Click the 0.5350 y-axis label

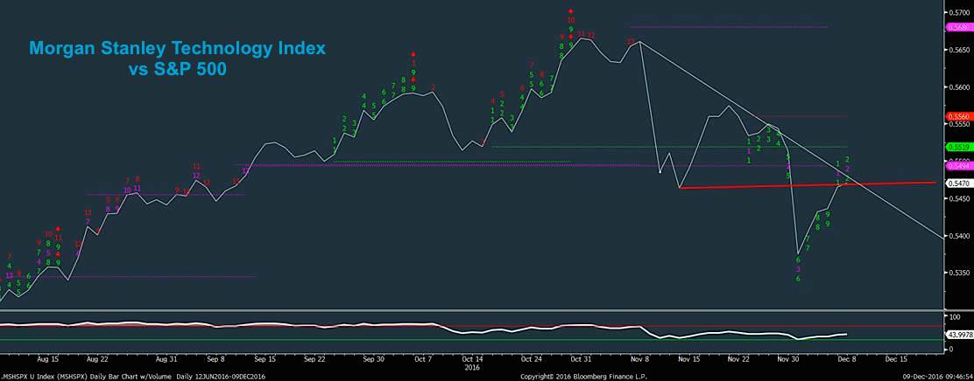tap(960, 273)
